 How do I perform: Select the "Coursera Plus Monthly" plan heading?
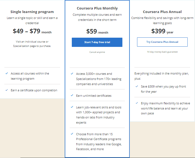click(97, 8)
